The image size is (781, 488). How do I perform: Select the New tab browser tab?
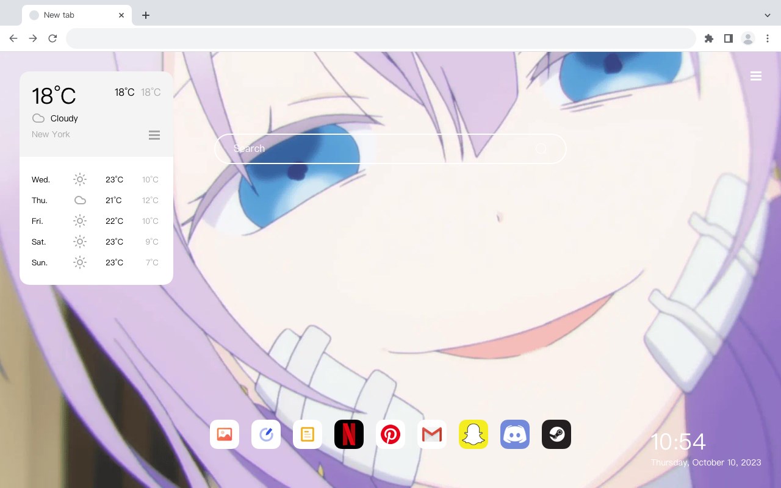(x=77, y=15)
